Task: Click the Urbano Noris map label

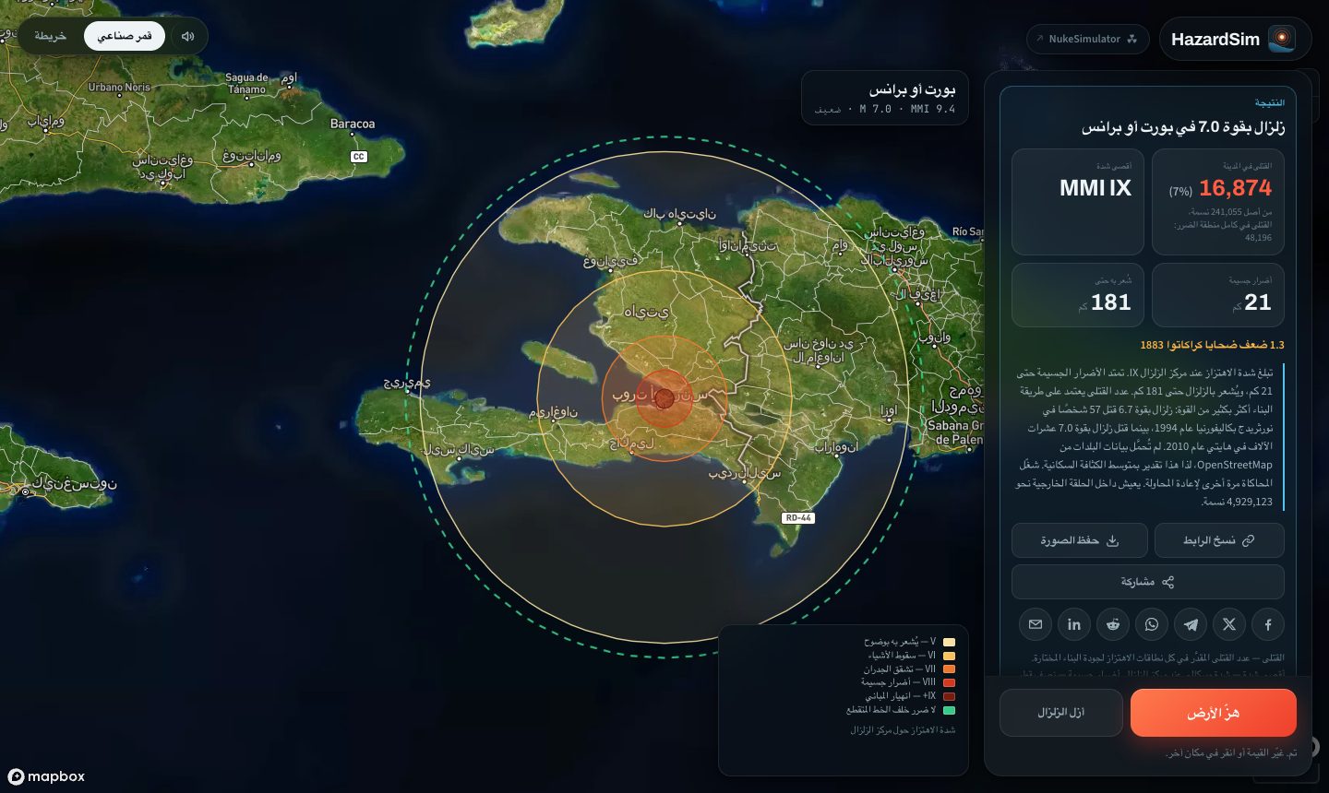Action: [119, 88]
